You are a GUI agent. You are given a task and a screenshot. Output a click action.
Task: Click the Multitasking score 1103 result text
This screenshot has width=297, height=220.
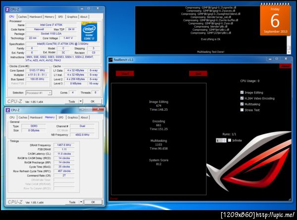158,144
